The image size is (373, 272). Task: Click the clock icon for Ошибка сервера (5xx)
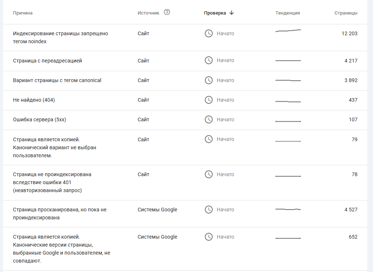(209, 119)
